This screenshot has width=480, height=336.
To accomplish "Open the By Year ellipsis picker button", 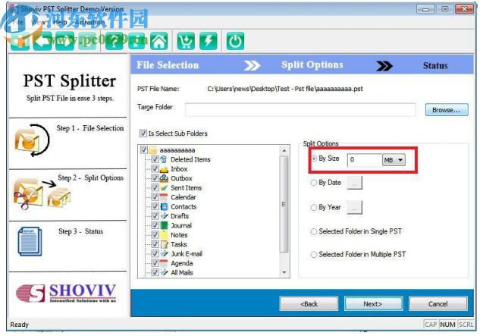I will coord(354,208).
